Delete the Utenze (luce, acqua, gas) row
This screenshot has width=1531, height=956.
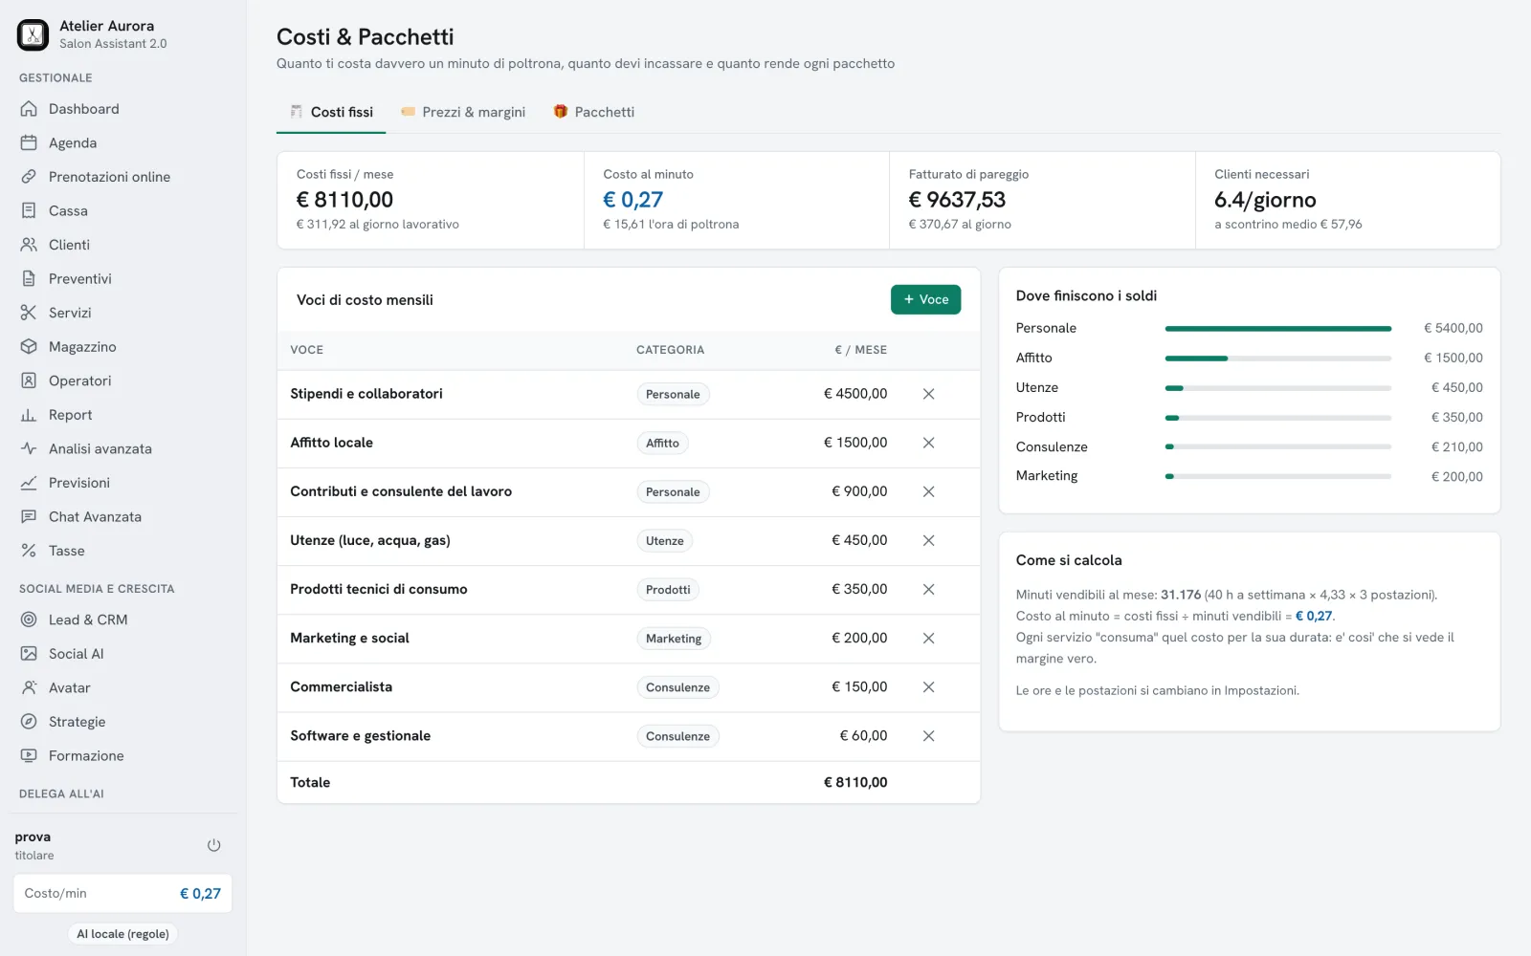pos(928,540)
